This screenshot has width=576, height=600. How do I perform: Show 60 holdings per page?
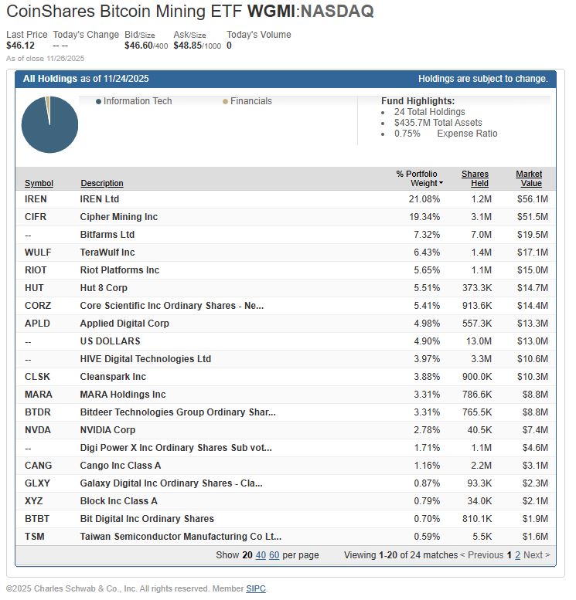point(274,554)
